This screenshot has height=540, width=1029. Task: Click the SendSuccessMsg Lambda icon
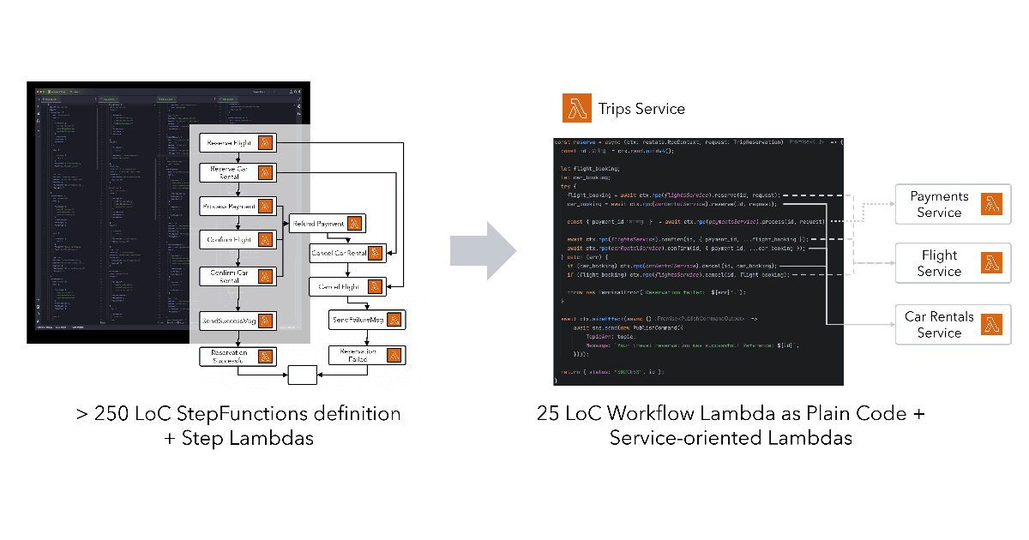(266, 321)
